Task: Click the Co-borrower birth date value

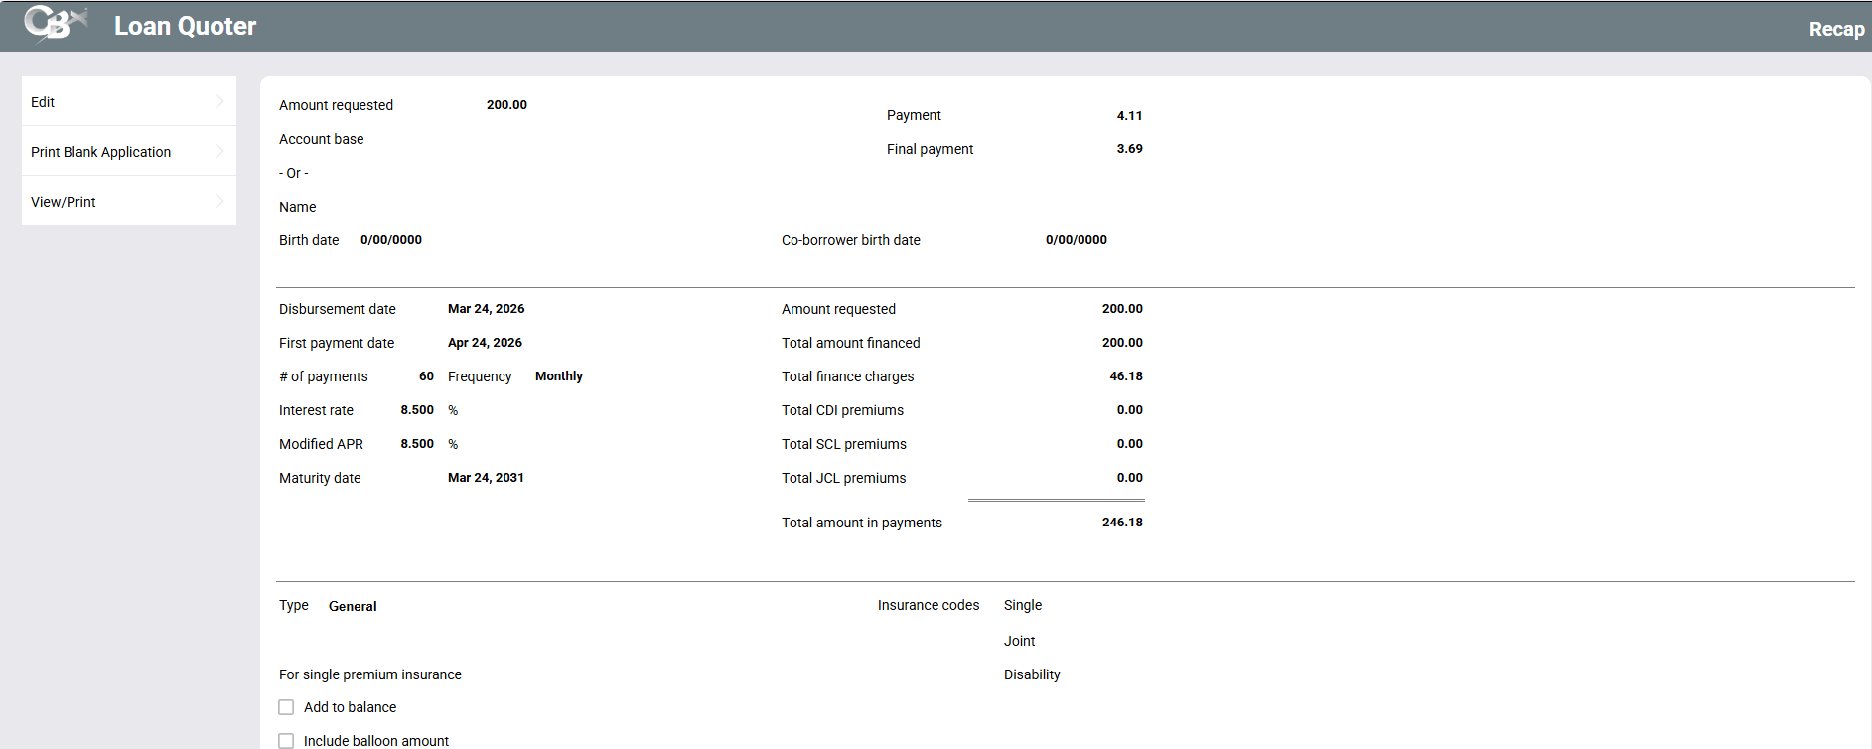Action: pos(1076,240)
